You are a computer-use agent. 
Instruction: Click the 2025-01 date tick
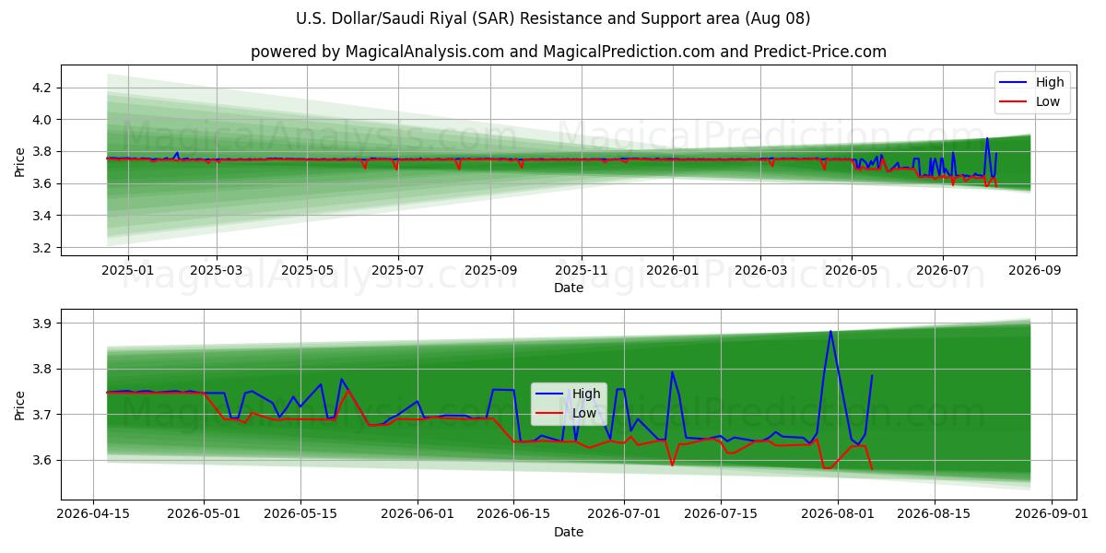[127, 271]
